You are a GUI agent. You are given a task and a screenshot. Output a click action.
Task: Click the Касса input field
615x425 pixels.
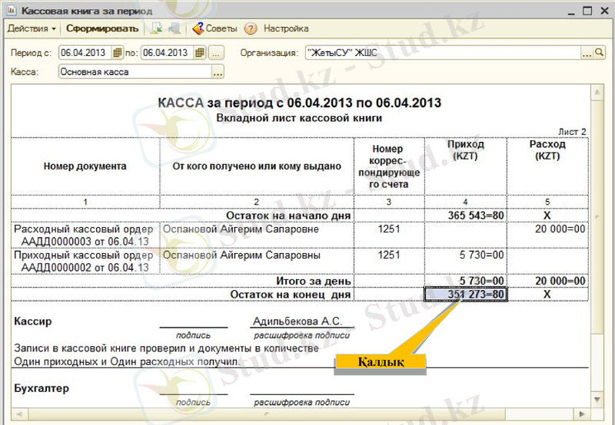135,72
